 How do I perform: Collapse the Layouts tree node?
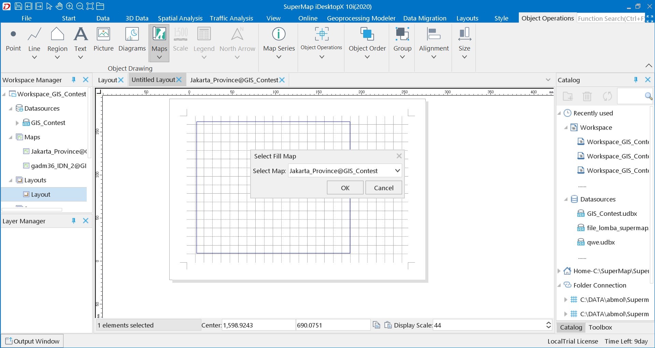click(x=11, y=180)
